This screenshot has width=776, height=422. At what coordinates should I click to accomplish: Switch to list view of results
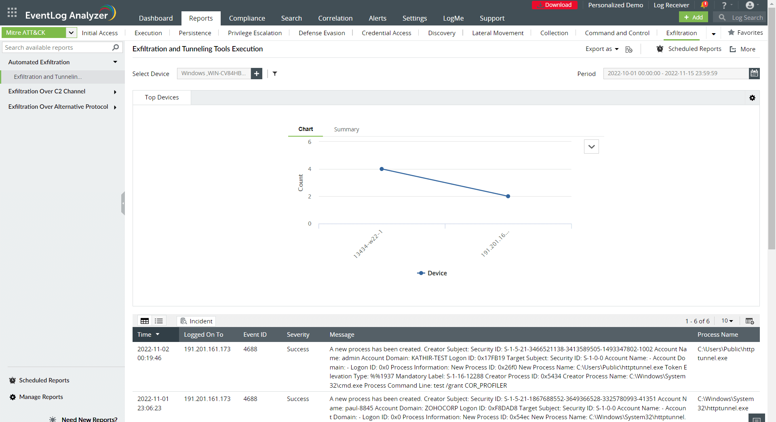(x=159, y=321)
